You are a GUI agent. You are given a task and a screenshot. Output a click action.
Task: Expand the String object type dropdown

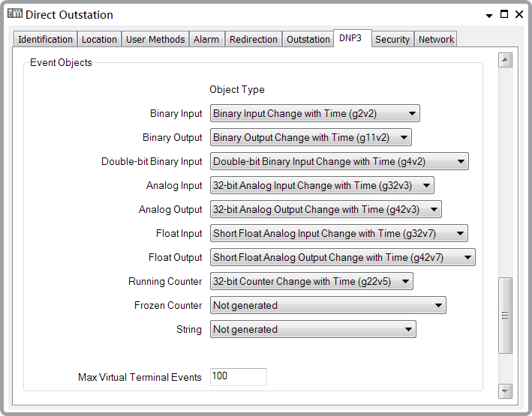313,330
